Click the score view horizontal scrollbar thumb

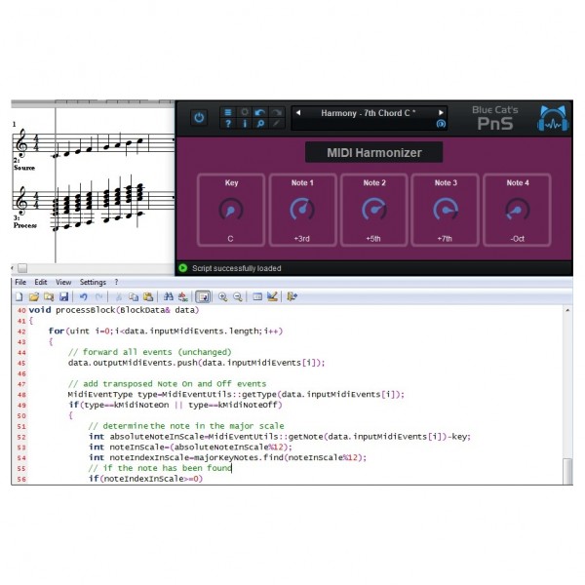click(22, 268)
